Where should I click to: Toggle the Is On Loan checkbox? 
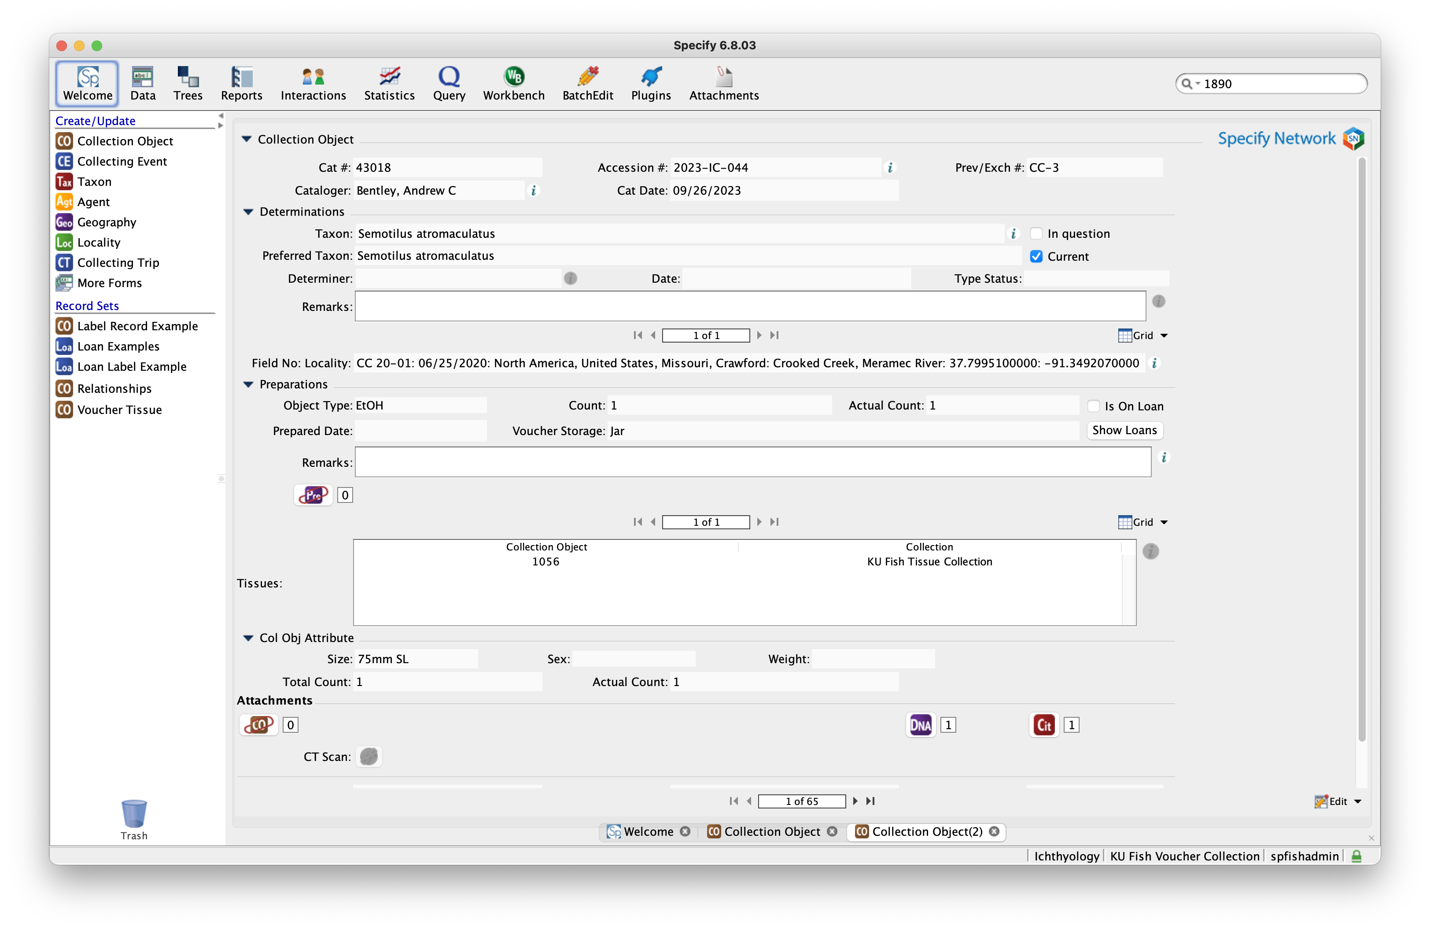1094,406
